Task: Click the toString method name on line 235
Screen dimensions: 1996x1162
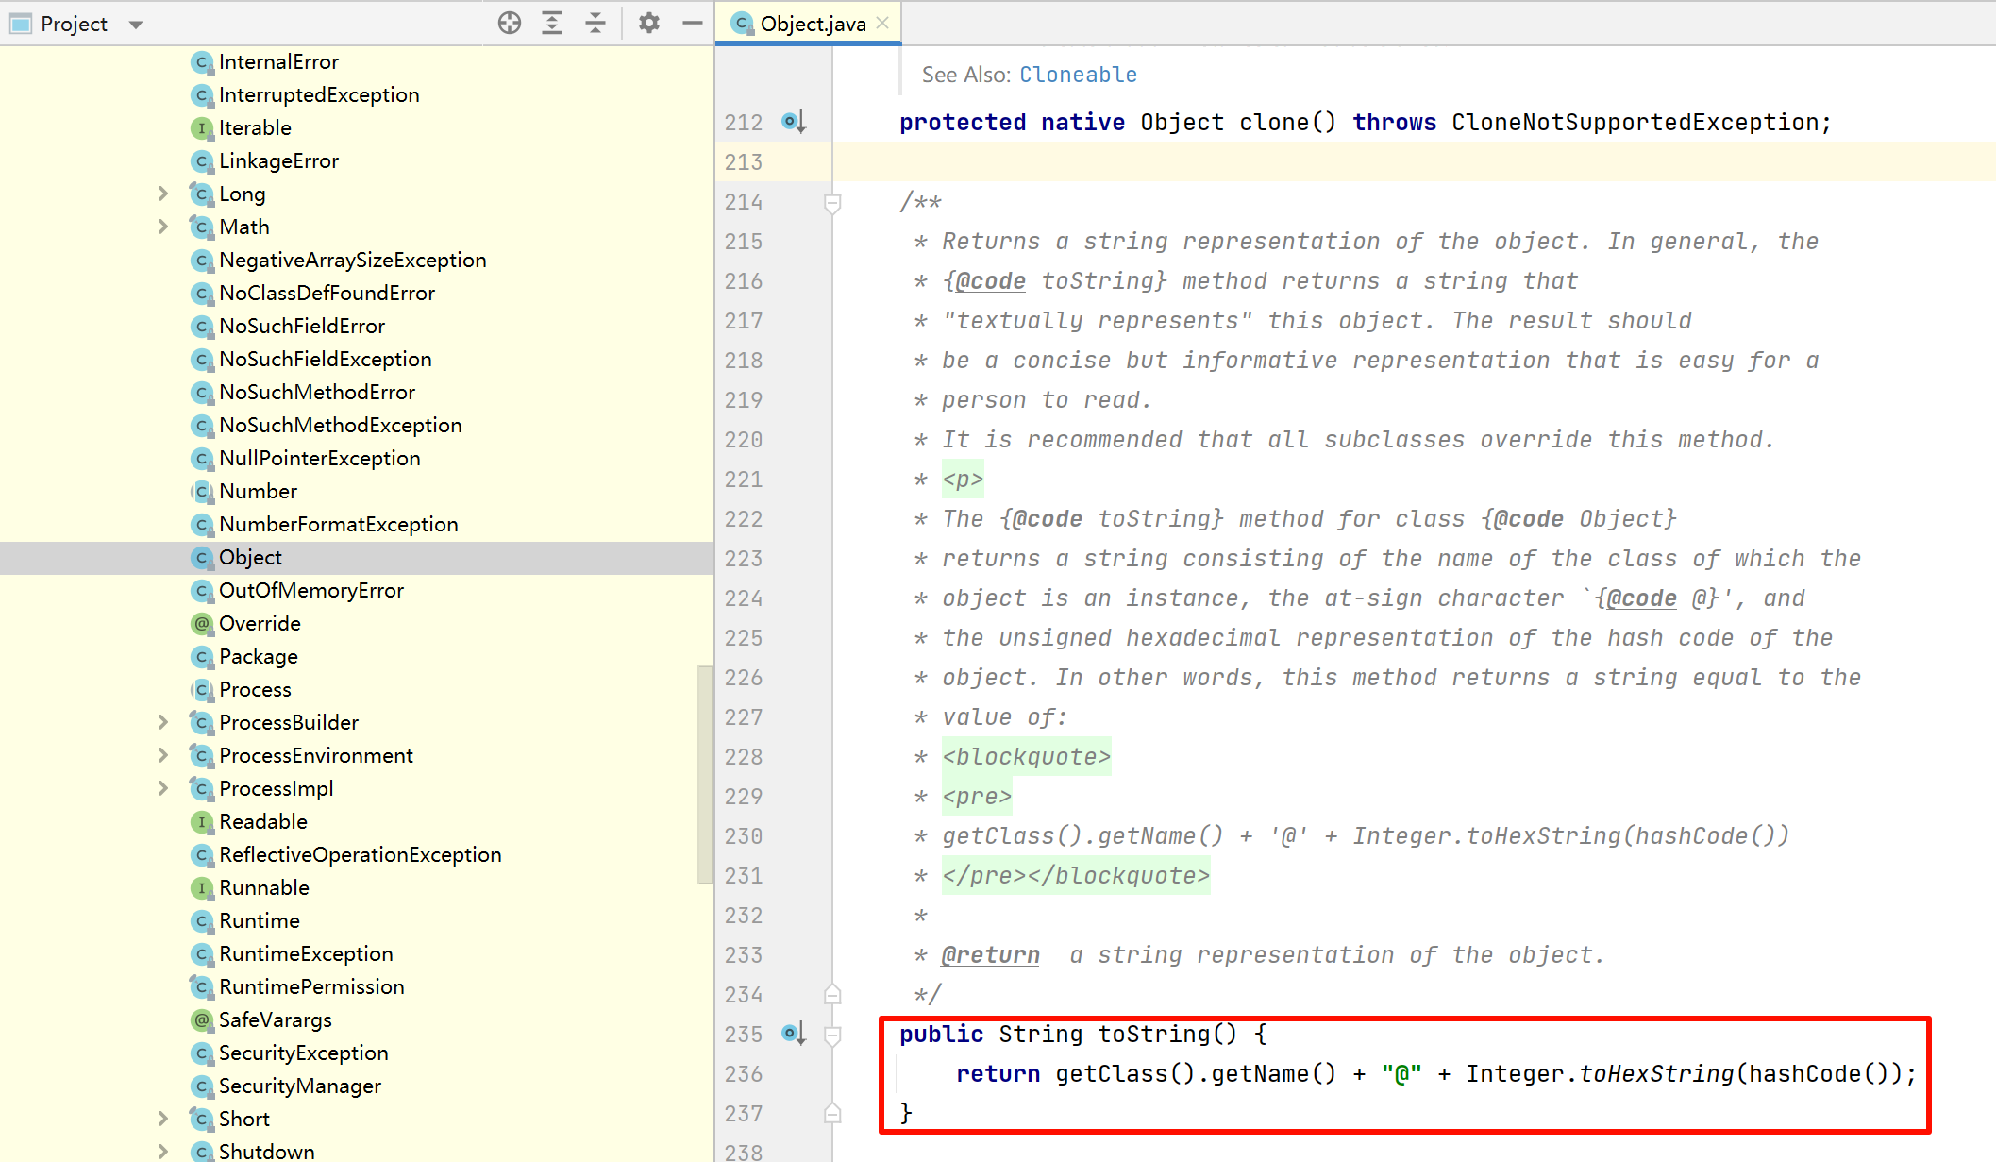Action: [x=1153, y=1035]
